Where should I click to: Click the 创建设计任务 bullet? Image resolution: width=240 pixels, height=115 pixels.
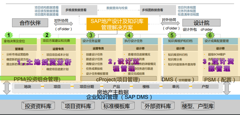click(94, 54)
